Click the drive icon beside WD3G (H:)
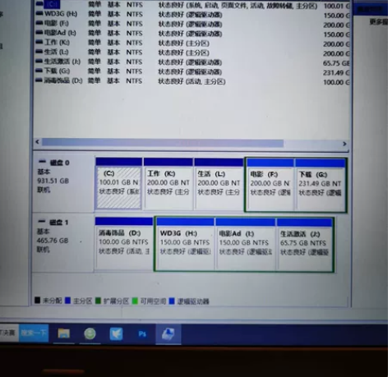 point(39,13)
